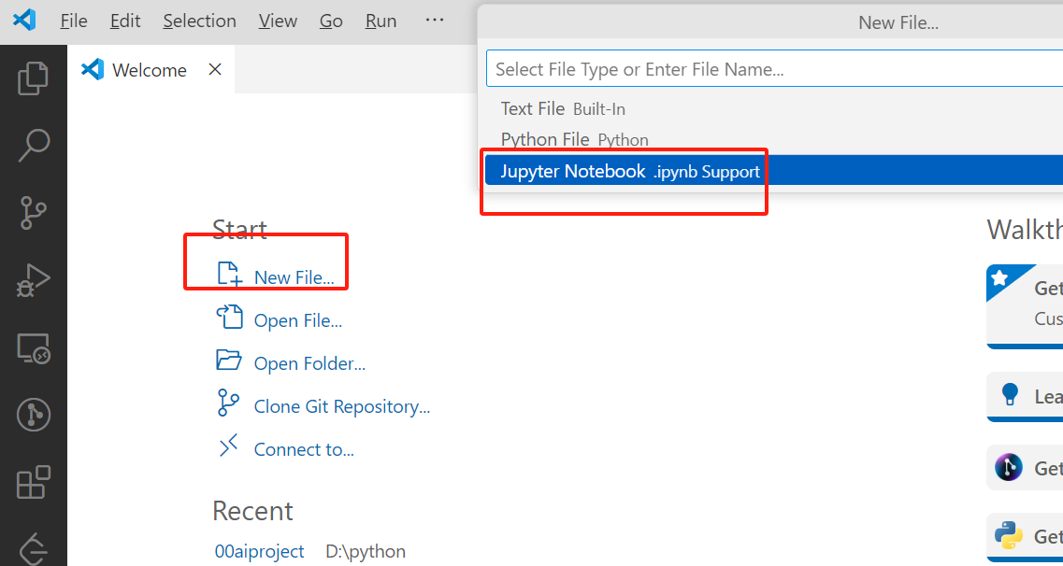This screenshot has height=566, width=1063.
Task: Open the Source Control view icon
Action: (x=34, y=213)
